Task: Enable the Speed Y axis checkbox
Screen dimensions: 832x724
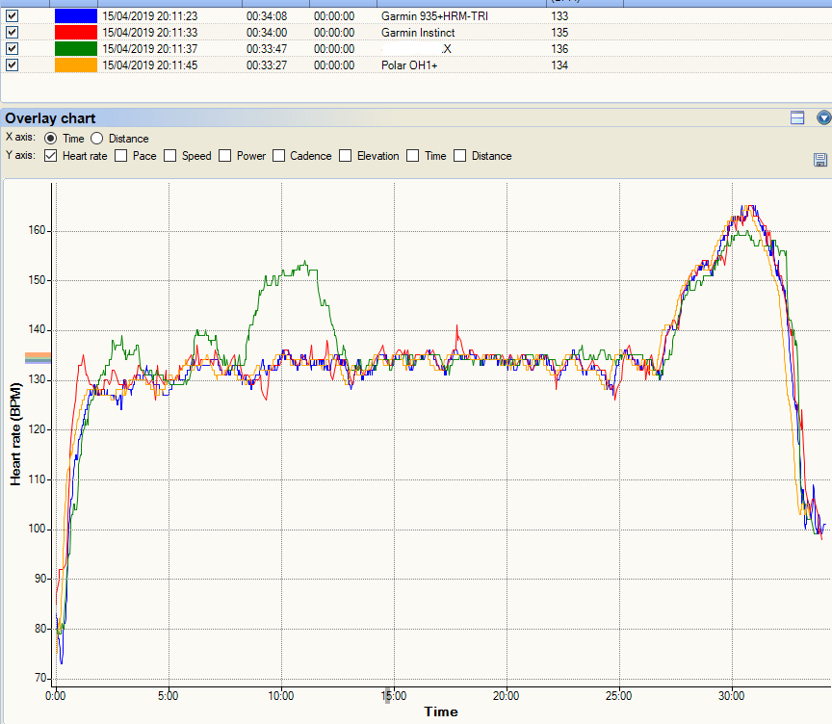Action: 169,156
